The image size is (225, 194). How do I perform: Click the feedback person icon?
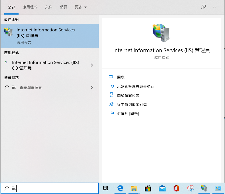pos(203,7)
